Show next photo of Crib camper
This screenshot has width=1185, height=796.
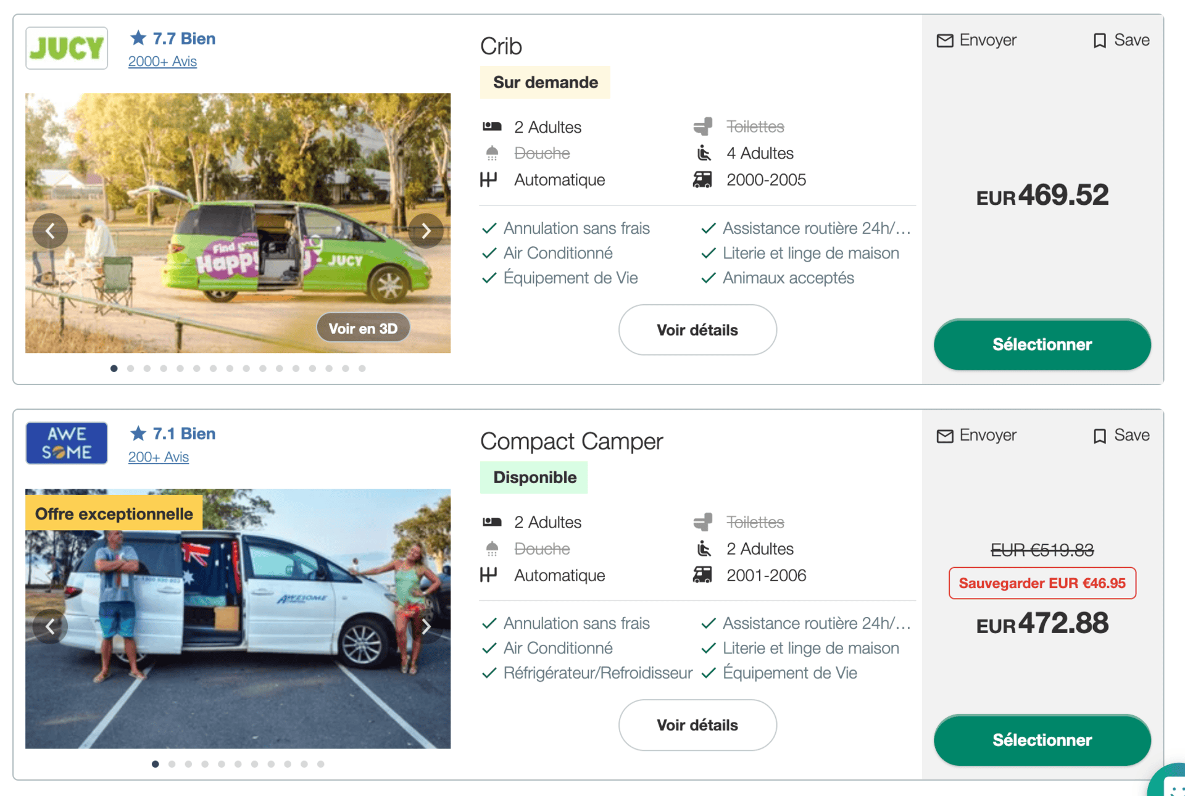426,231
